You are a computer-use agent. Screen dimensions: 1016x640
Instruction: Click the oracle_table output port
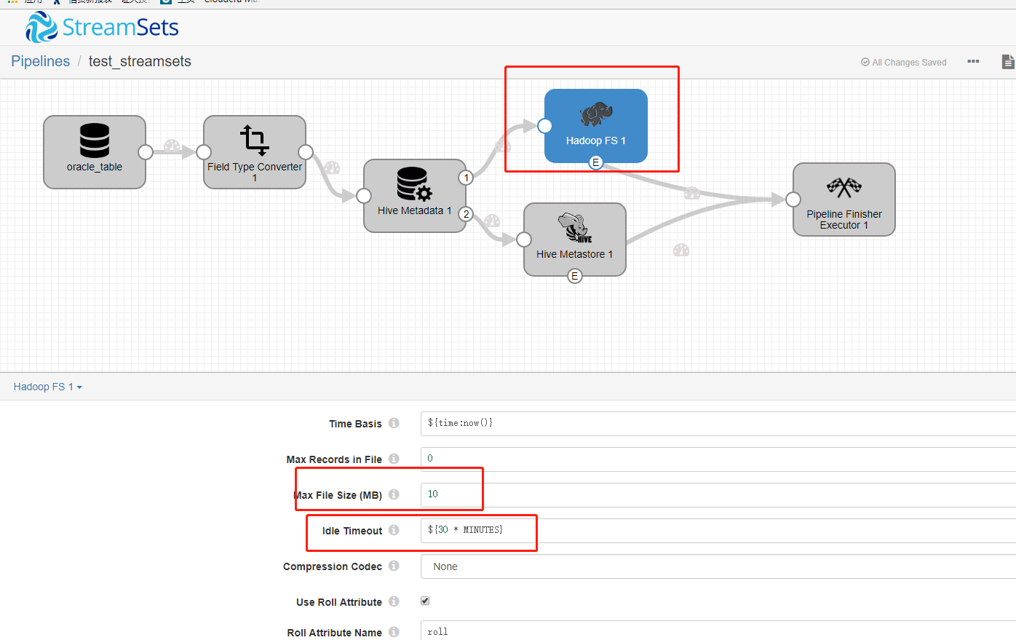146,152
